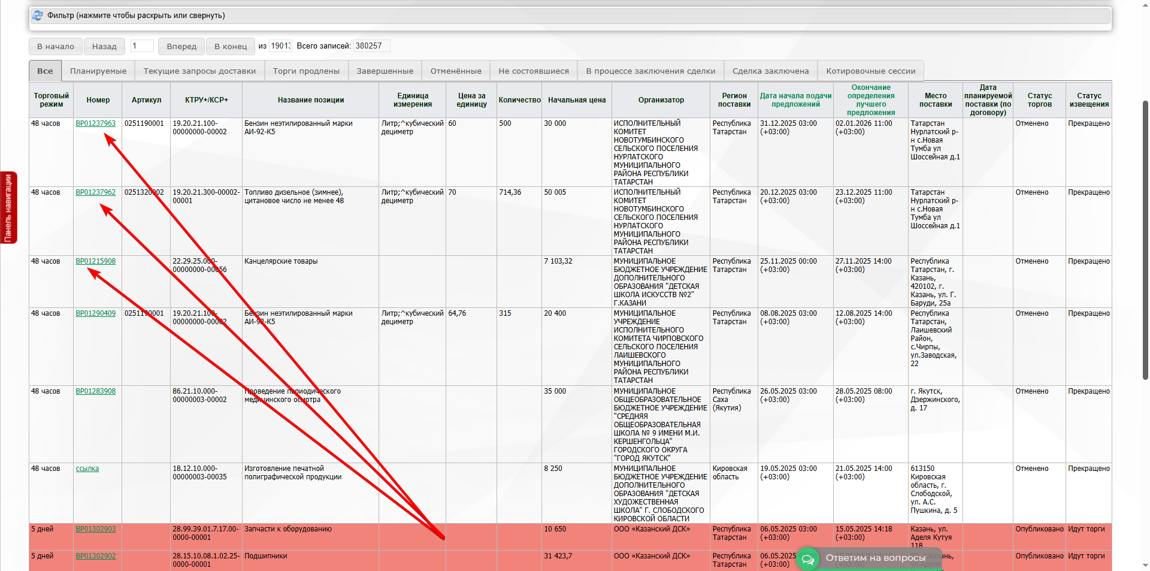This screenshot has width=1150, height=571.
Task: Click the Артикул column header
Action: 147,100
